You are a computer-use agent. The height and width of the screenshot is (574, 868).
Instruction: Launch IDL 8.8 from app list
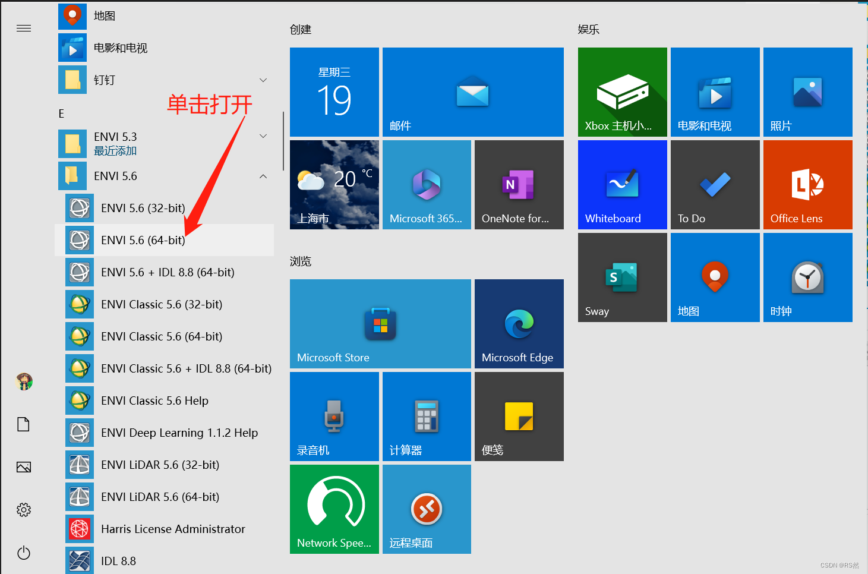coord(164,560)
